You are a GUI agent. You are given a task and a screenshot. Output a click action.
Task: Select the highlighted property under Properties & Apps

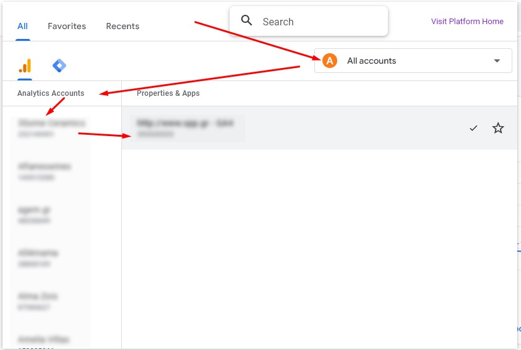pyautogui.click(x=184, y=128)
